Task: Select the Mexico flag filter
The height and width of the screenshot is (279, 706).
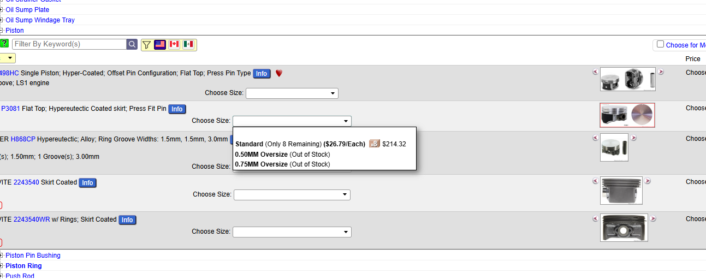Action: coord(188,44)
